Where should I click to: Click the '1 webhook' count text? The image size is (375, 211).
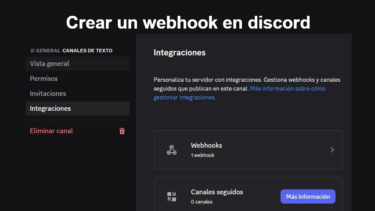click(202, 155)
